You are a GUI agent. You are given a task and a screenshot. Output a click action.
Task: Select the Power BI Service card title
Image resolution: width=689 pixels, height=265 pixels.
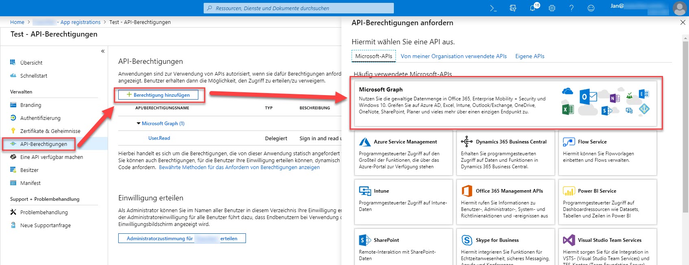[x=597, y=191]
